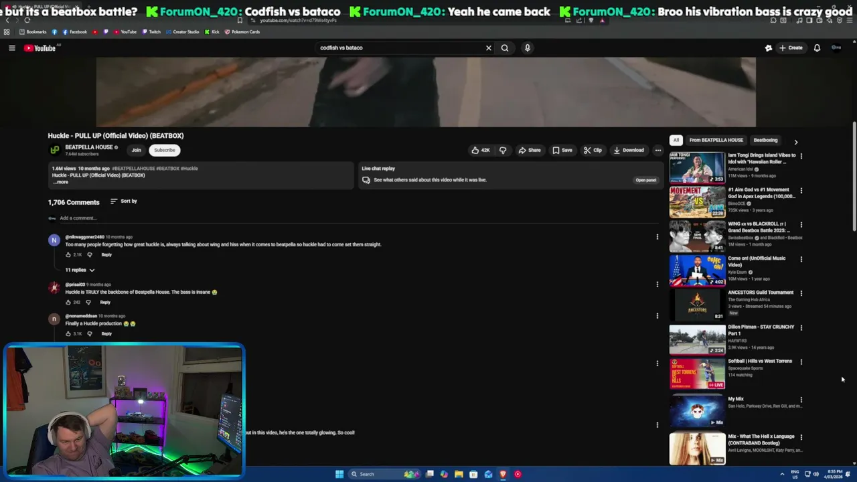The image size is (857, 482).
Task: Click the video player frame
Action: [426, 92]
